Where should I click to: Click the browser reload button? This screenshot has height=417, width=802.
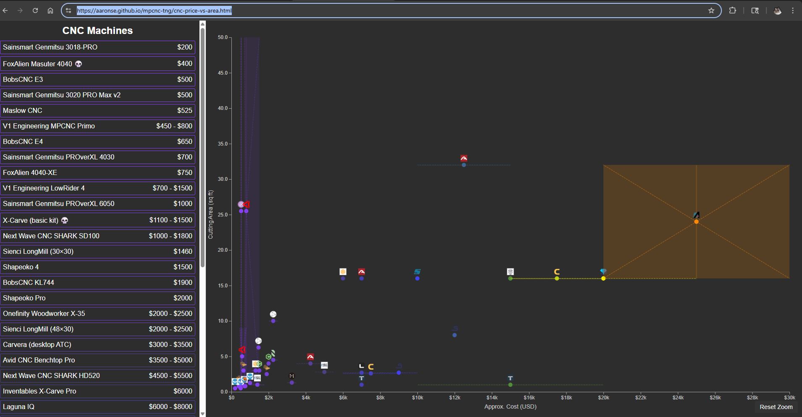pos(35,10)
